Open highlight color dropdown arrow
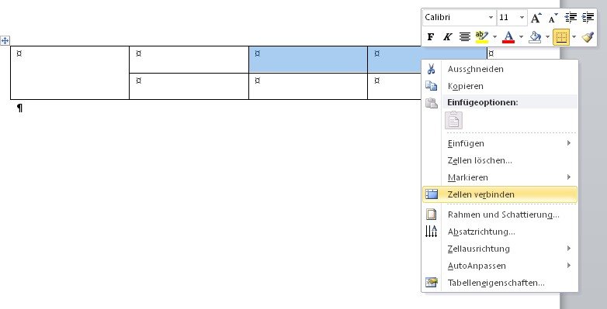This screenshot has height=309, width=607. click(x=494, y=37)
